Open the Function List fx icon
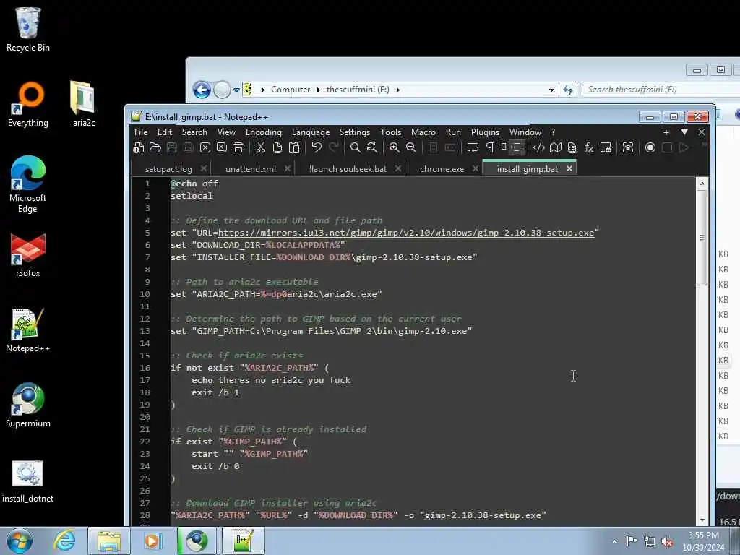The width and height of the screenshot is (740, 555). (589, 148)
